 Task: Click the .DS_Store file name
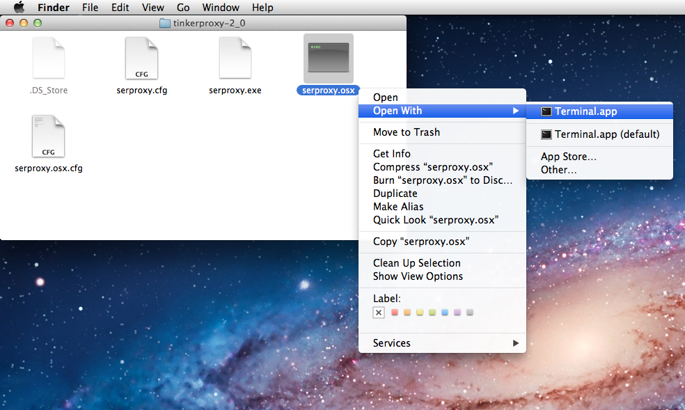pyautogui.click(x=49, y=90)
